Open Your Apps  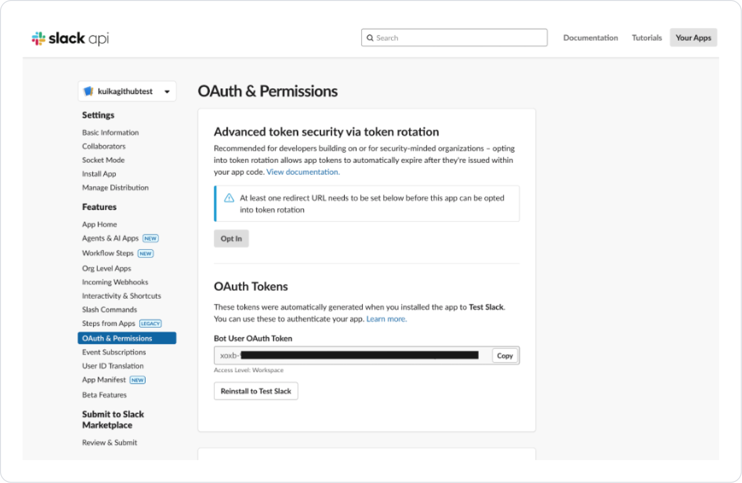pos(693,38)
